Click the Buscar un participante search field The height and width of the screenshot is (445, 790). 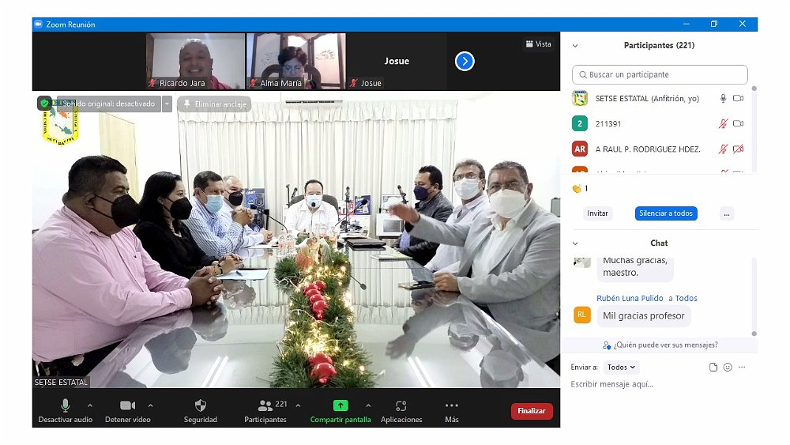[x=660, y=74]
